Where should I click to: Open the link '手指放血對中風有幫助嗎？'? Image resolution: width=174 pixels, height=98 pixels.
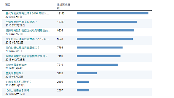click(x=21, y=22)
